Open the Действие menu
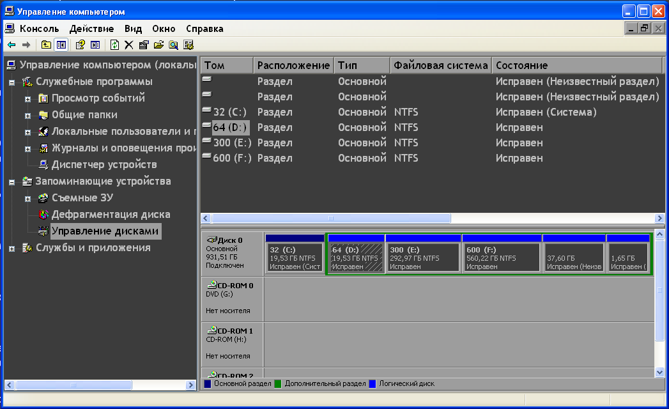Viewport: 669px width, 409px height. tap(91, 29)
